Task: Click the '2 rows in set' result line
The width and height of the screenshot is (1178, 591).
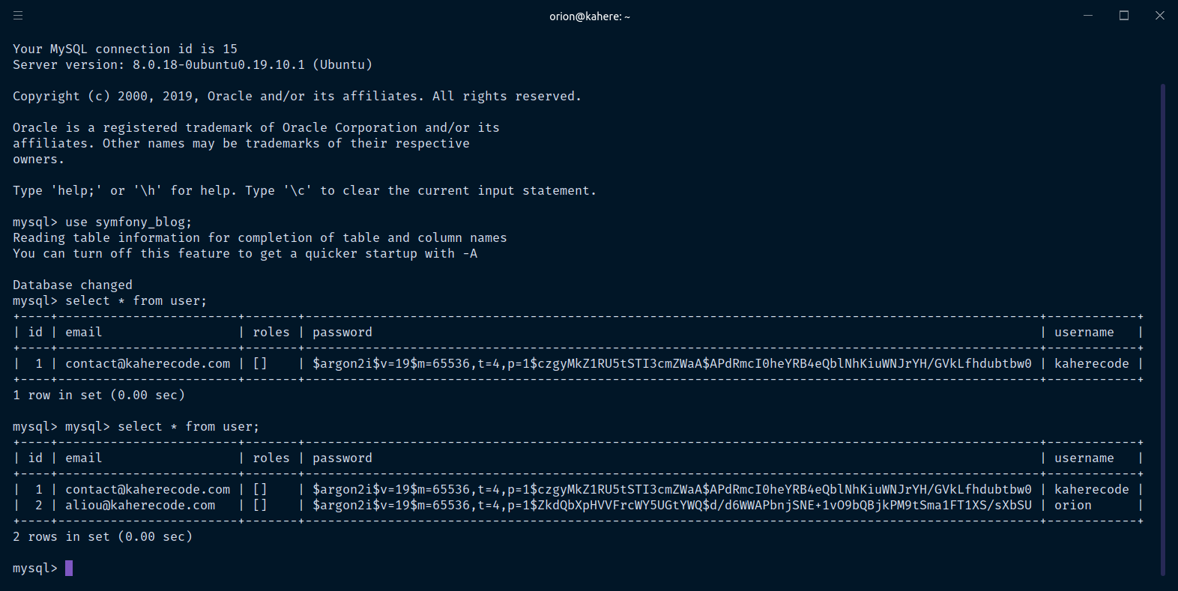Action: coord(103,537)
